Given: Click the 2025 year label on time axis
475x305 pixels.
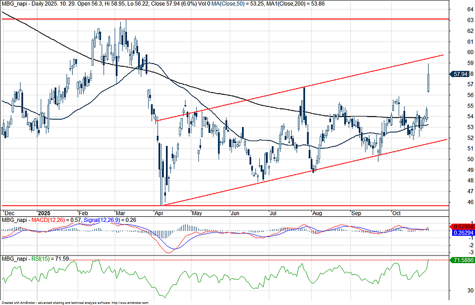Looking at the screenshot, I should [44, 213].
